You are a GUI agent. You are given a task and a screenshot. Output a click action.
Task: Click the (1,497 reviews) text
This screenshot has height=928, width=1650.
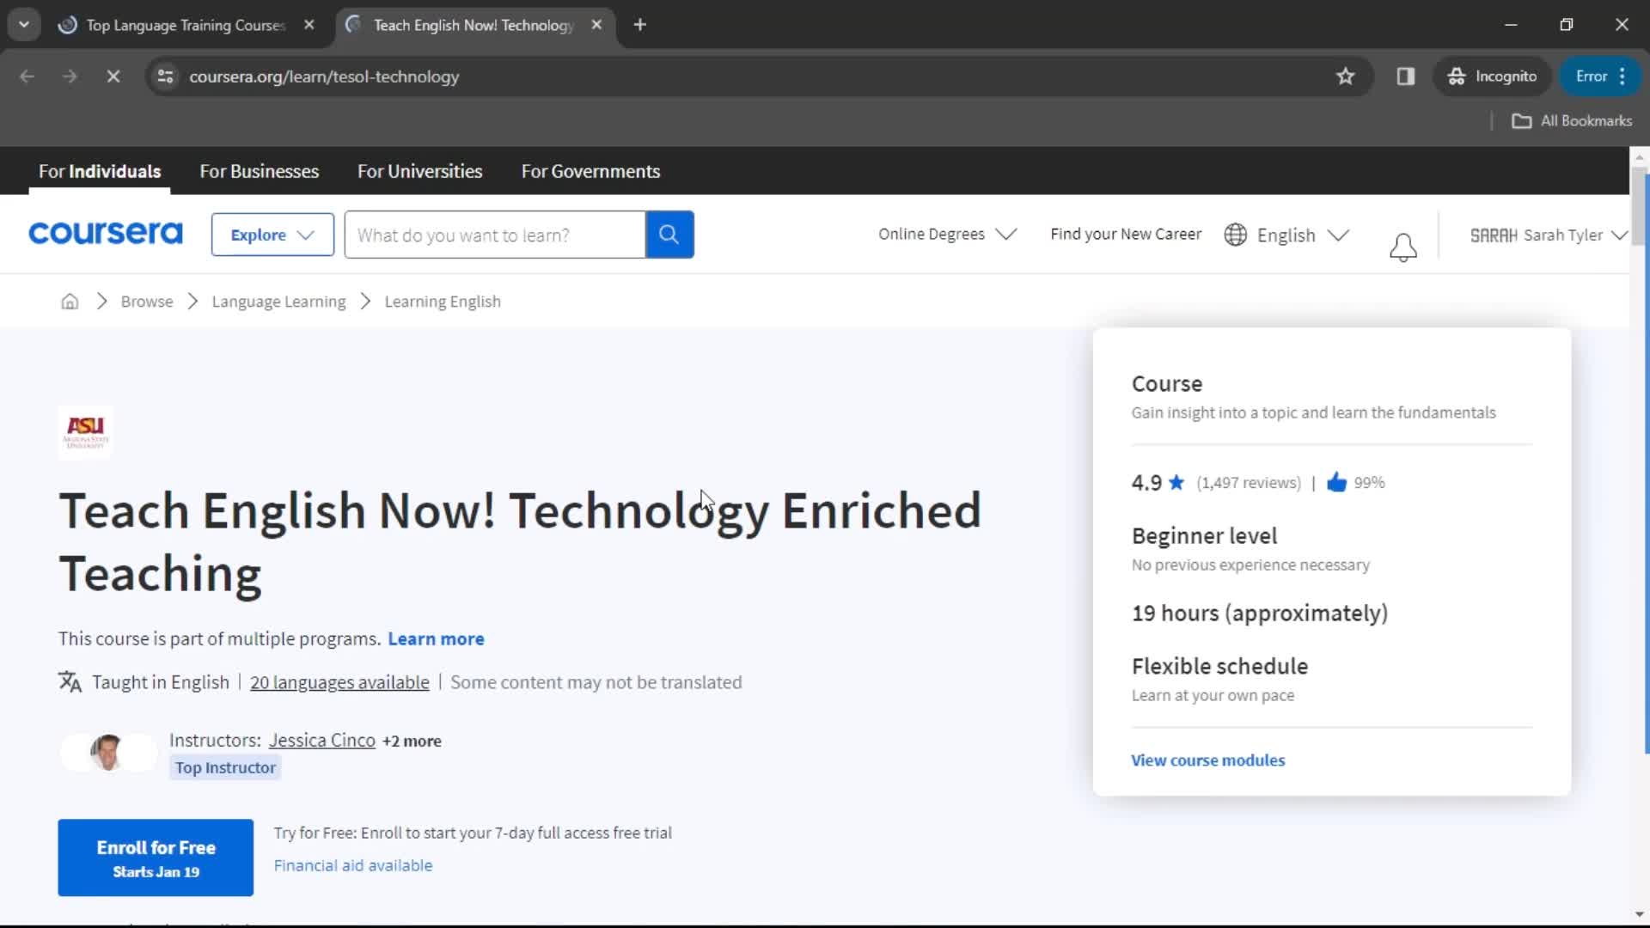1249,483
